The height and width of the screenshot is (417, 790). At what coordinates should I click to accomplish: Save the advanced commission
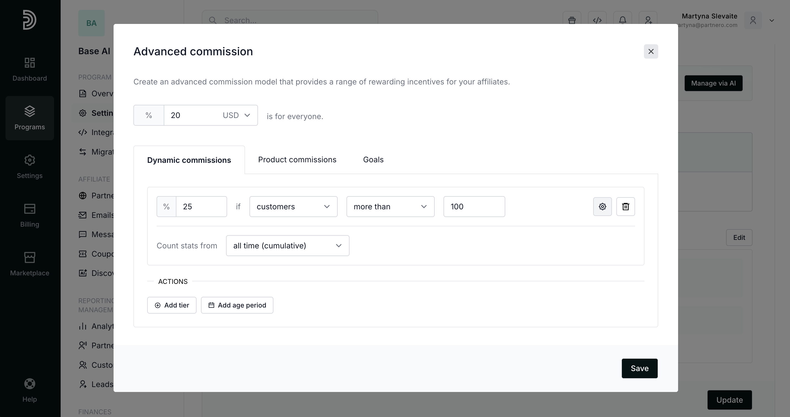(x=639, y=368)
